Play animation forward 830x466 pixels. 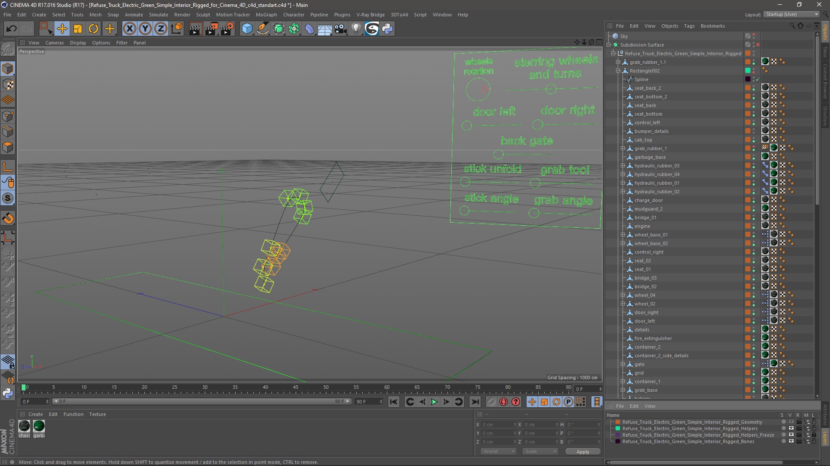coord(434,402)
